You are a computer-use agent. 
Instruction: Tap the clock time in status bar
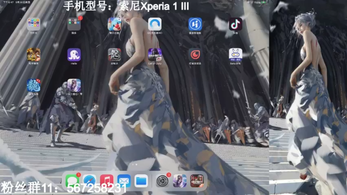pos(8,2)
